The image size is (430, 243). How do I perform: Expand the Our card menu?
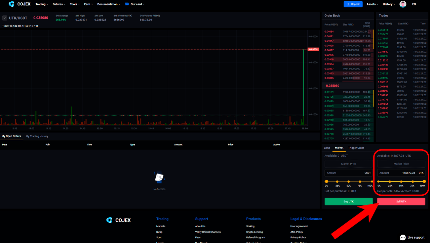138,4
